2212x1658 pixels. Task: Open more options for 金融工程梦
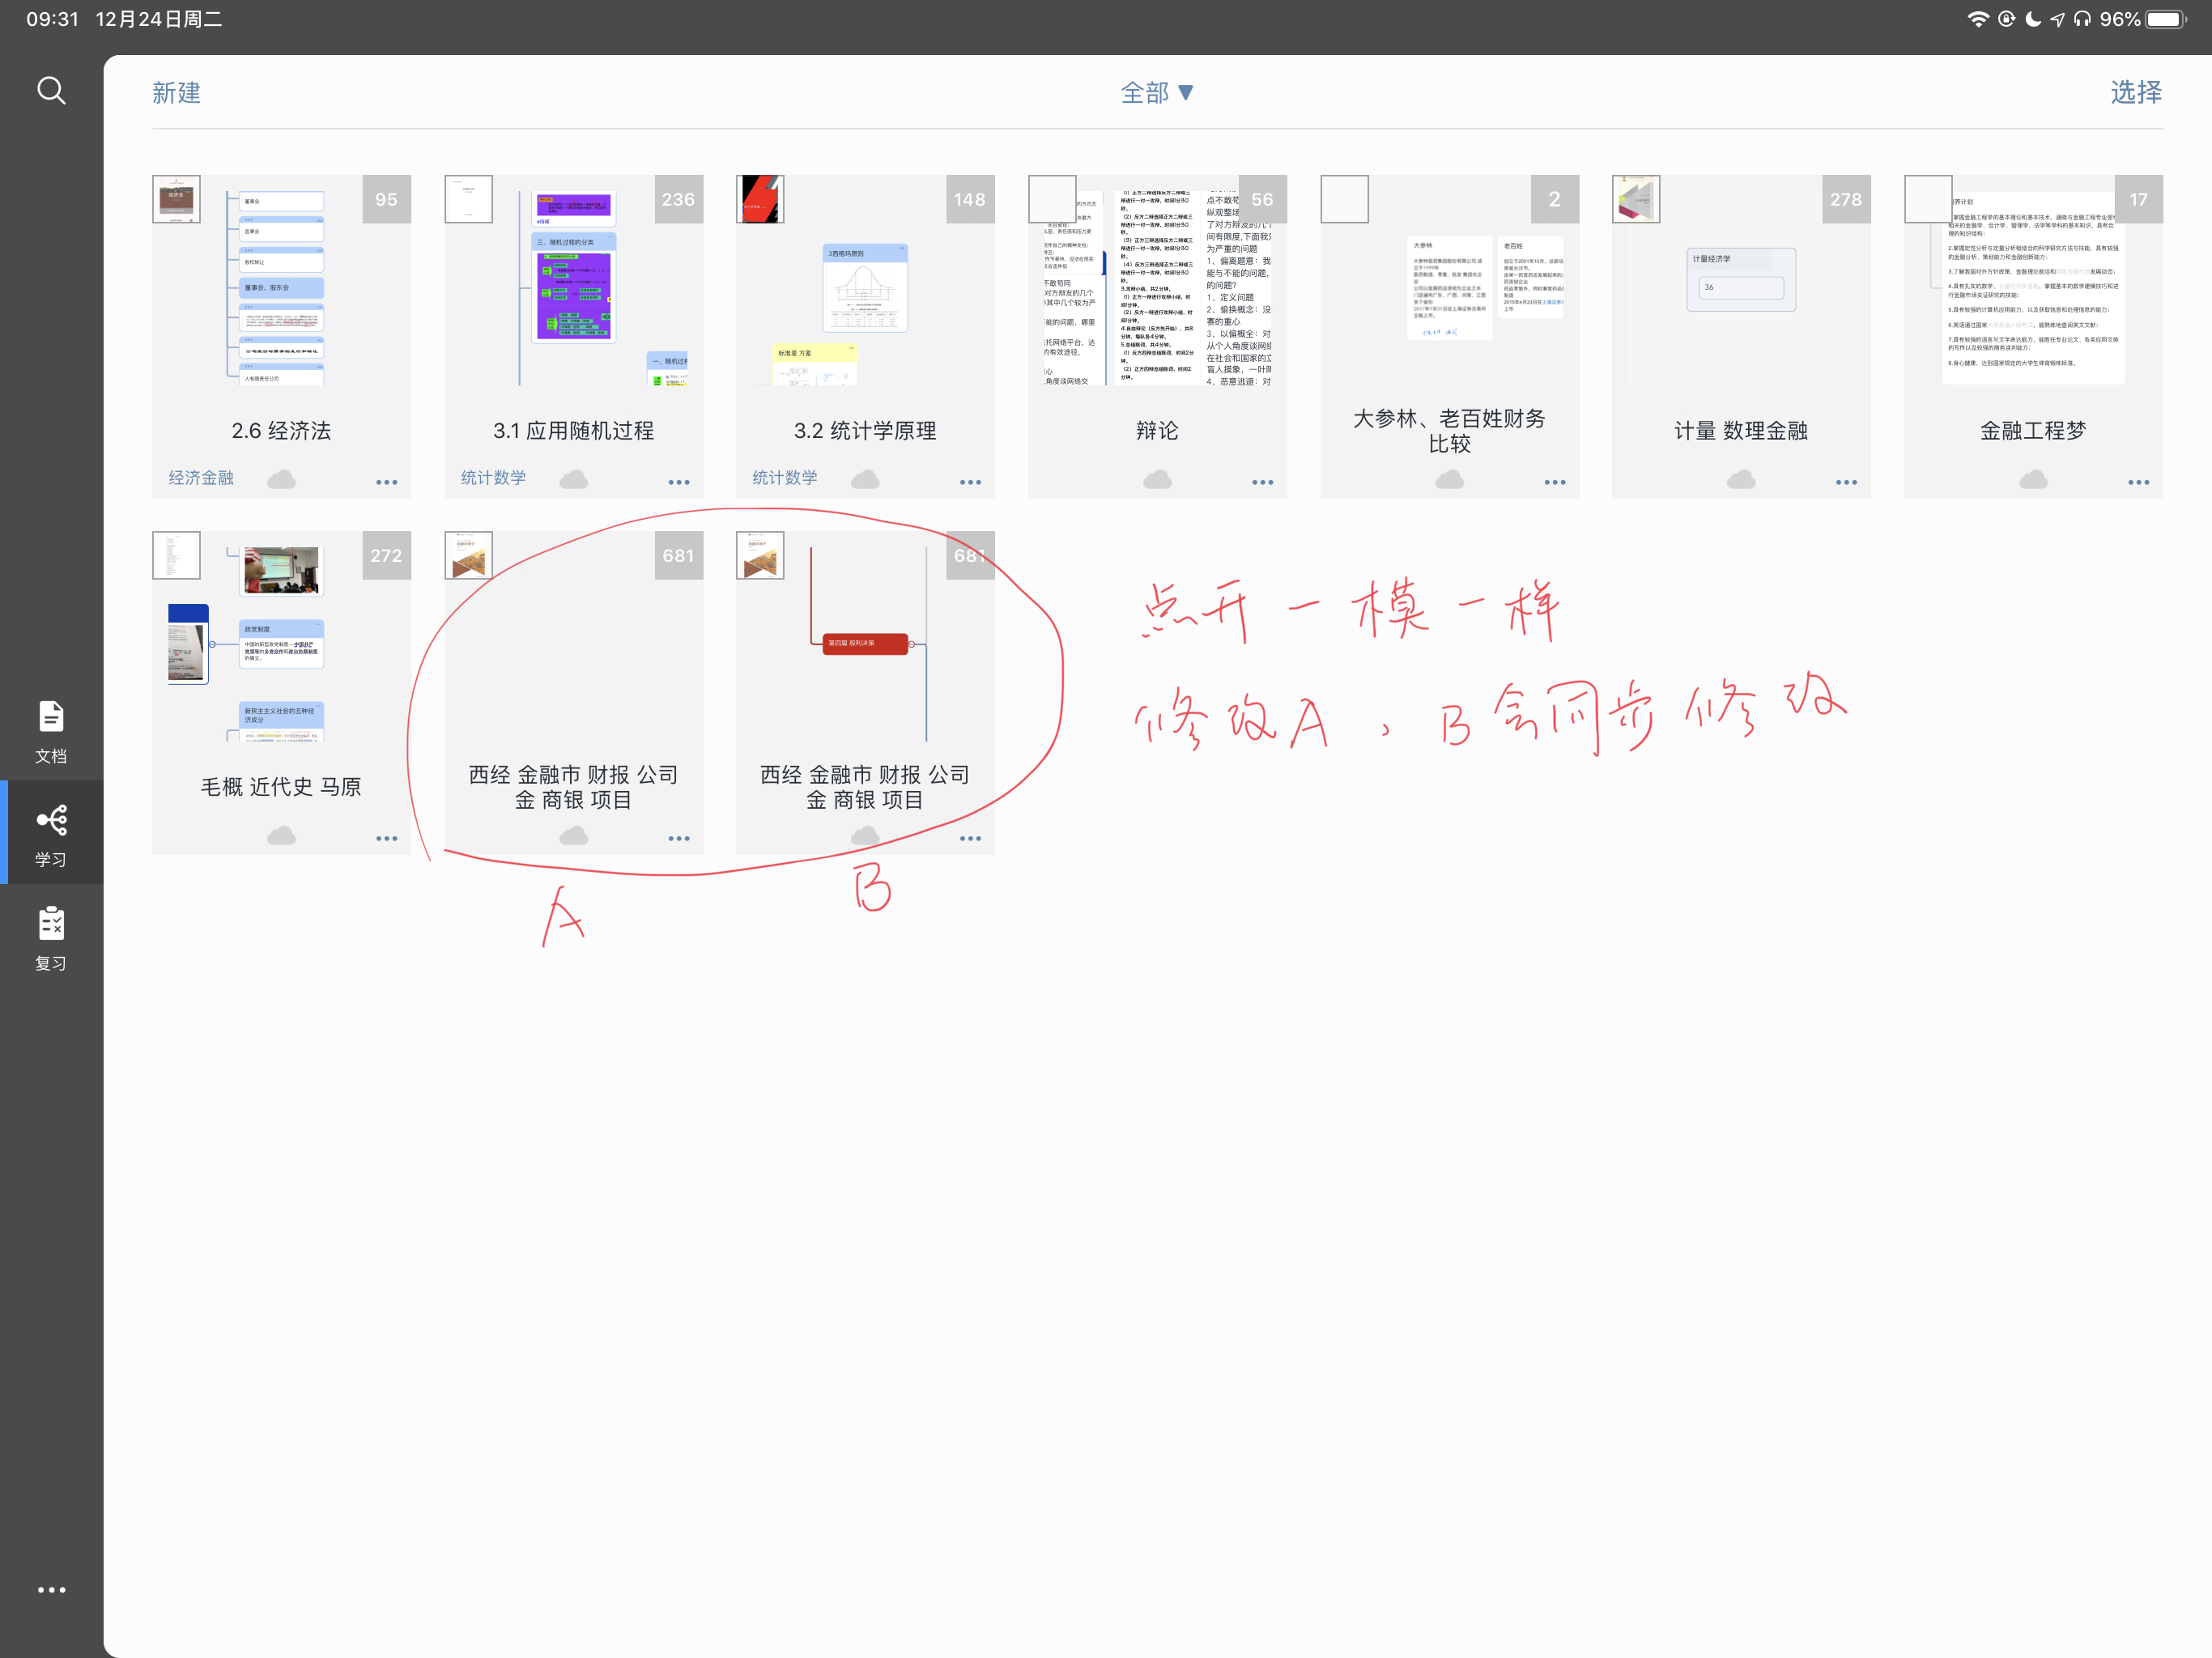[x=2138, y=482]
